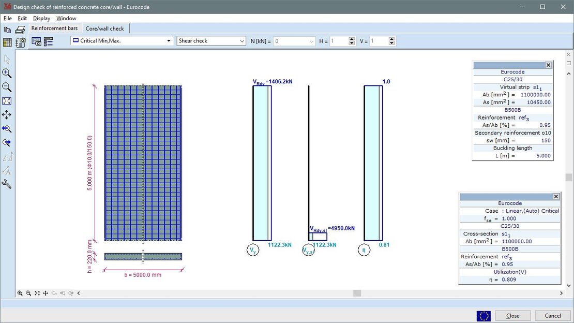Open settings with the wrench icon
The image size is (574, 323).
tap(7, 184)
